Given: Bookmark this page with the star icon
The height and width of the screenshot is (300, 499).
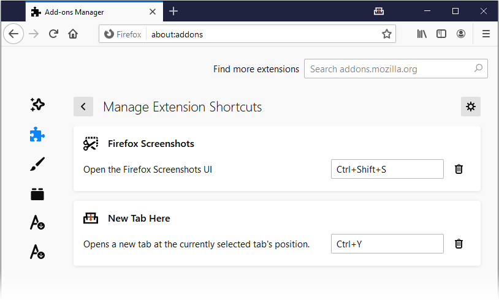Looking at the screenshot, I should click(387, 34).
